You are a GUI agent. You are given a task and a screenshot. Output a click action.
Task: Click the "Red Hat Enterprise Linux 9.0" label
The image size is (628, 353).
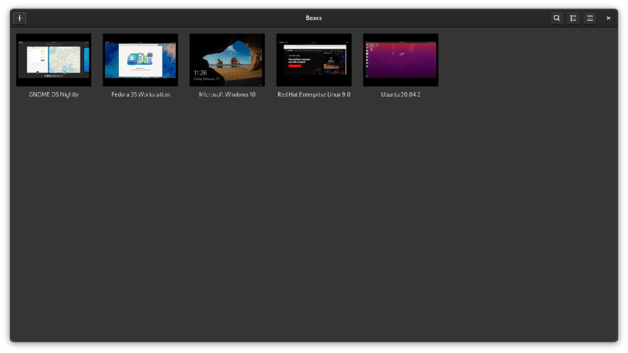314,95
